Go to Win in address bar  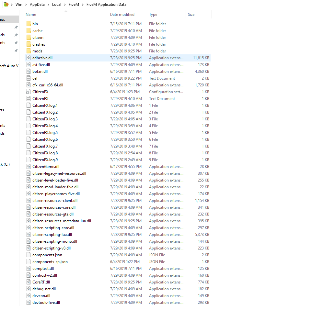click(19, 5)
